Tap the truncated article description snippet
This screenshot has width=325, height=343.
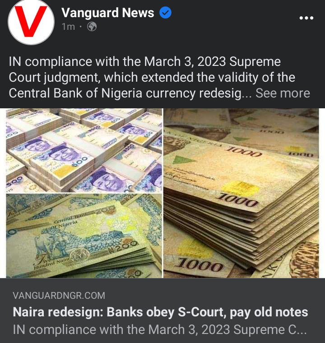160,329
